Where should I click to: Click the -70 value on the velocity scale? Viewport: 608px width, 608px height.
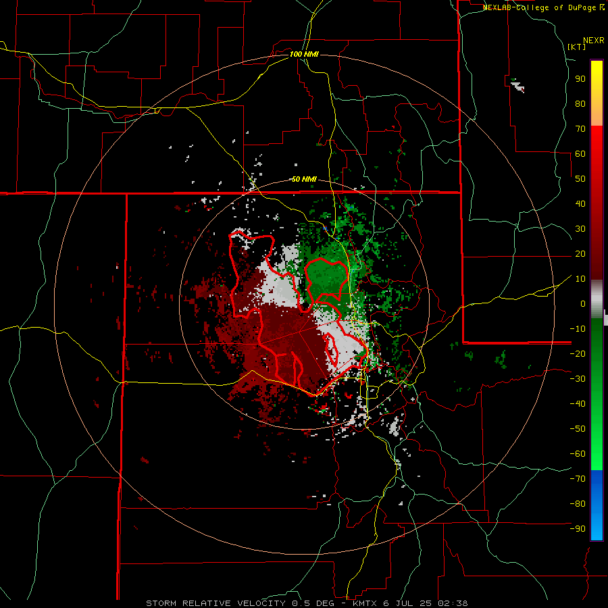(578, 479)
